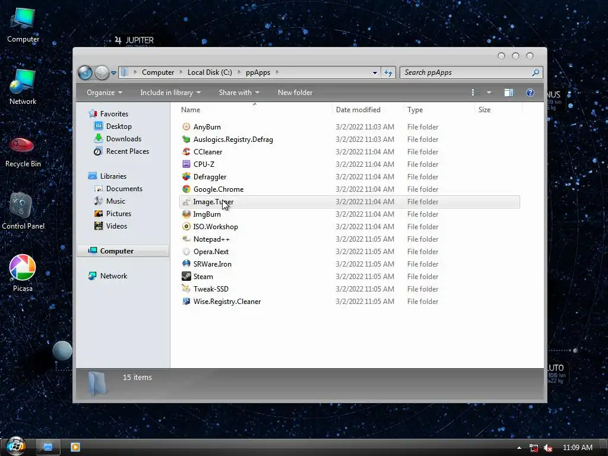608x456 pixels.
Task: Open the Explorer help button
Action: click(530, 93)
